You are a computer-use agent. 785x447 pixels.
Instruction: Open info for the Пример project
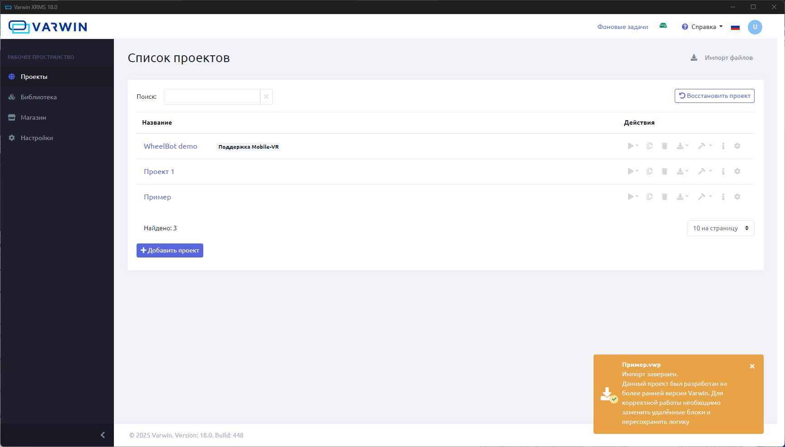point(723,197)
